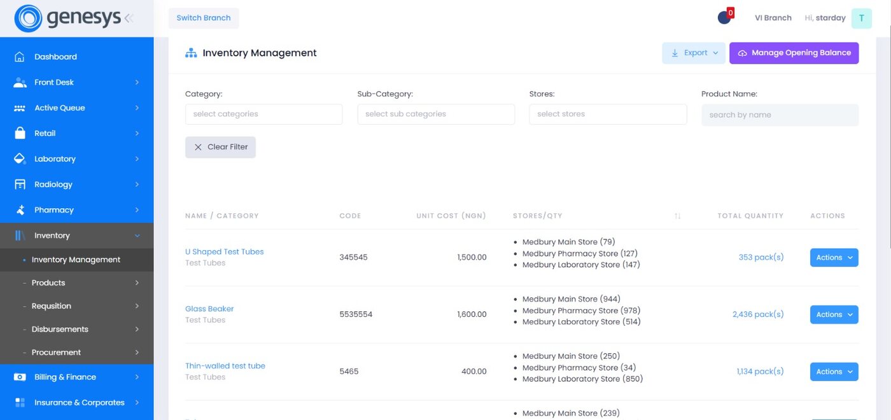The width and height of the screenshot is (891, 420).
Task: Click the download icon on Export button
Action: pyautogui.click(x=675, y=53)
